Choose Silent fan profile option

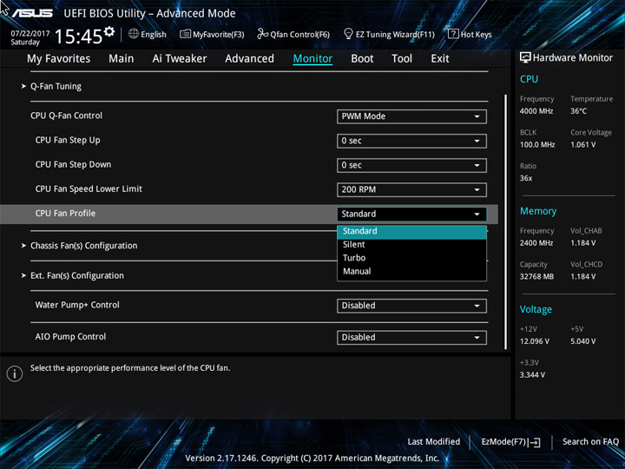[x=411, y=244]
